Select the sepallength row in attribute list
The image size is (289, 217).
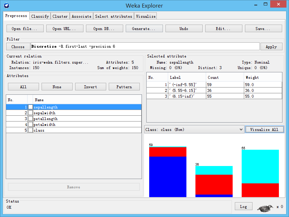point(74,107)
